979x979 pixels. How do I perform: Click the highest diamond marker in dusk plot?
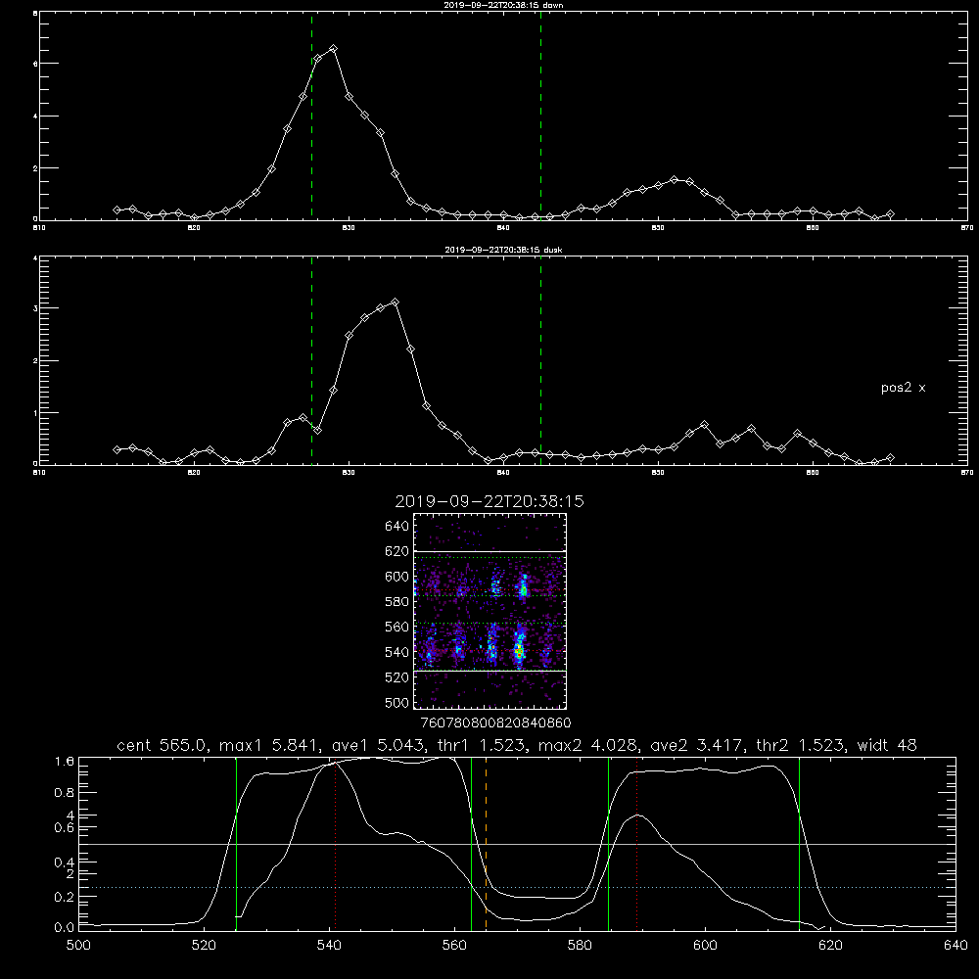pos(395,303)
